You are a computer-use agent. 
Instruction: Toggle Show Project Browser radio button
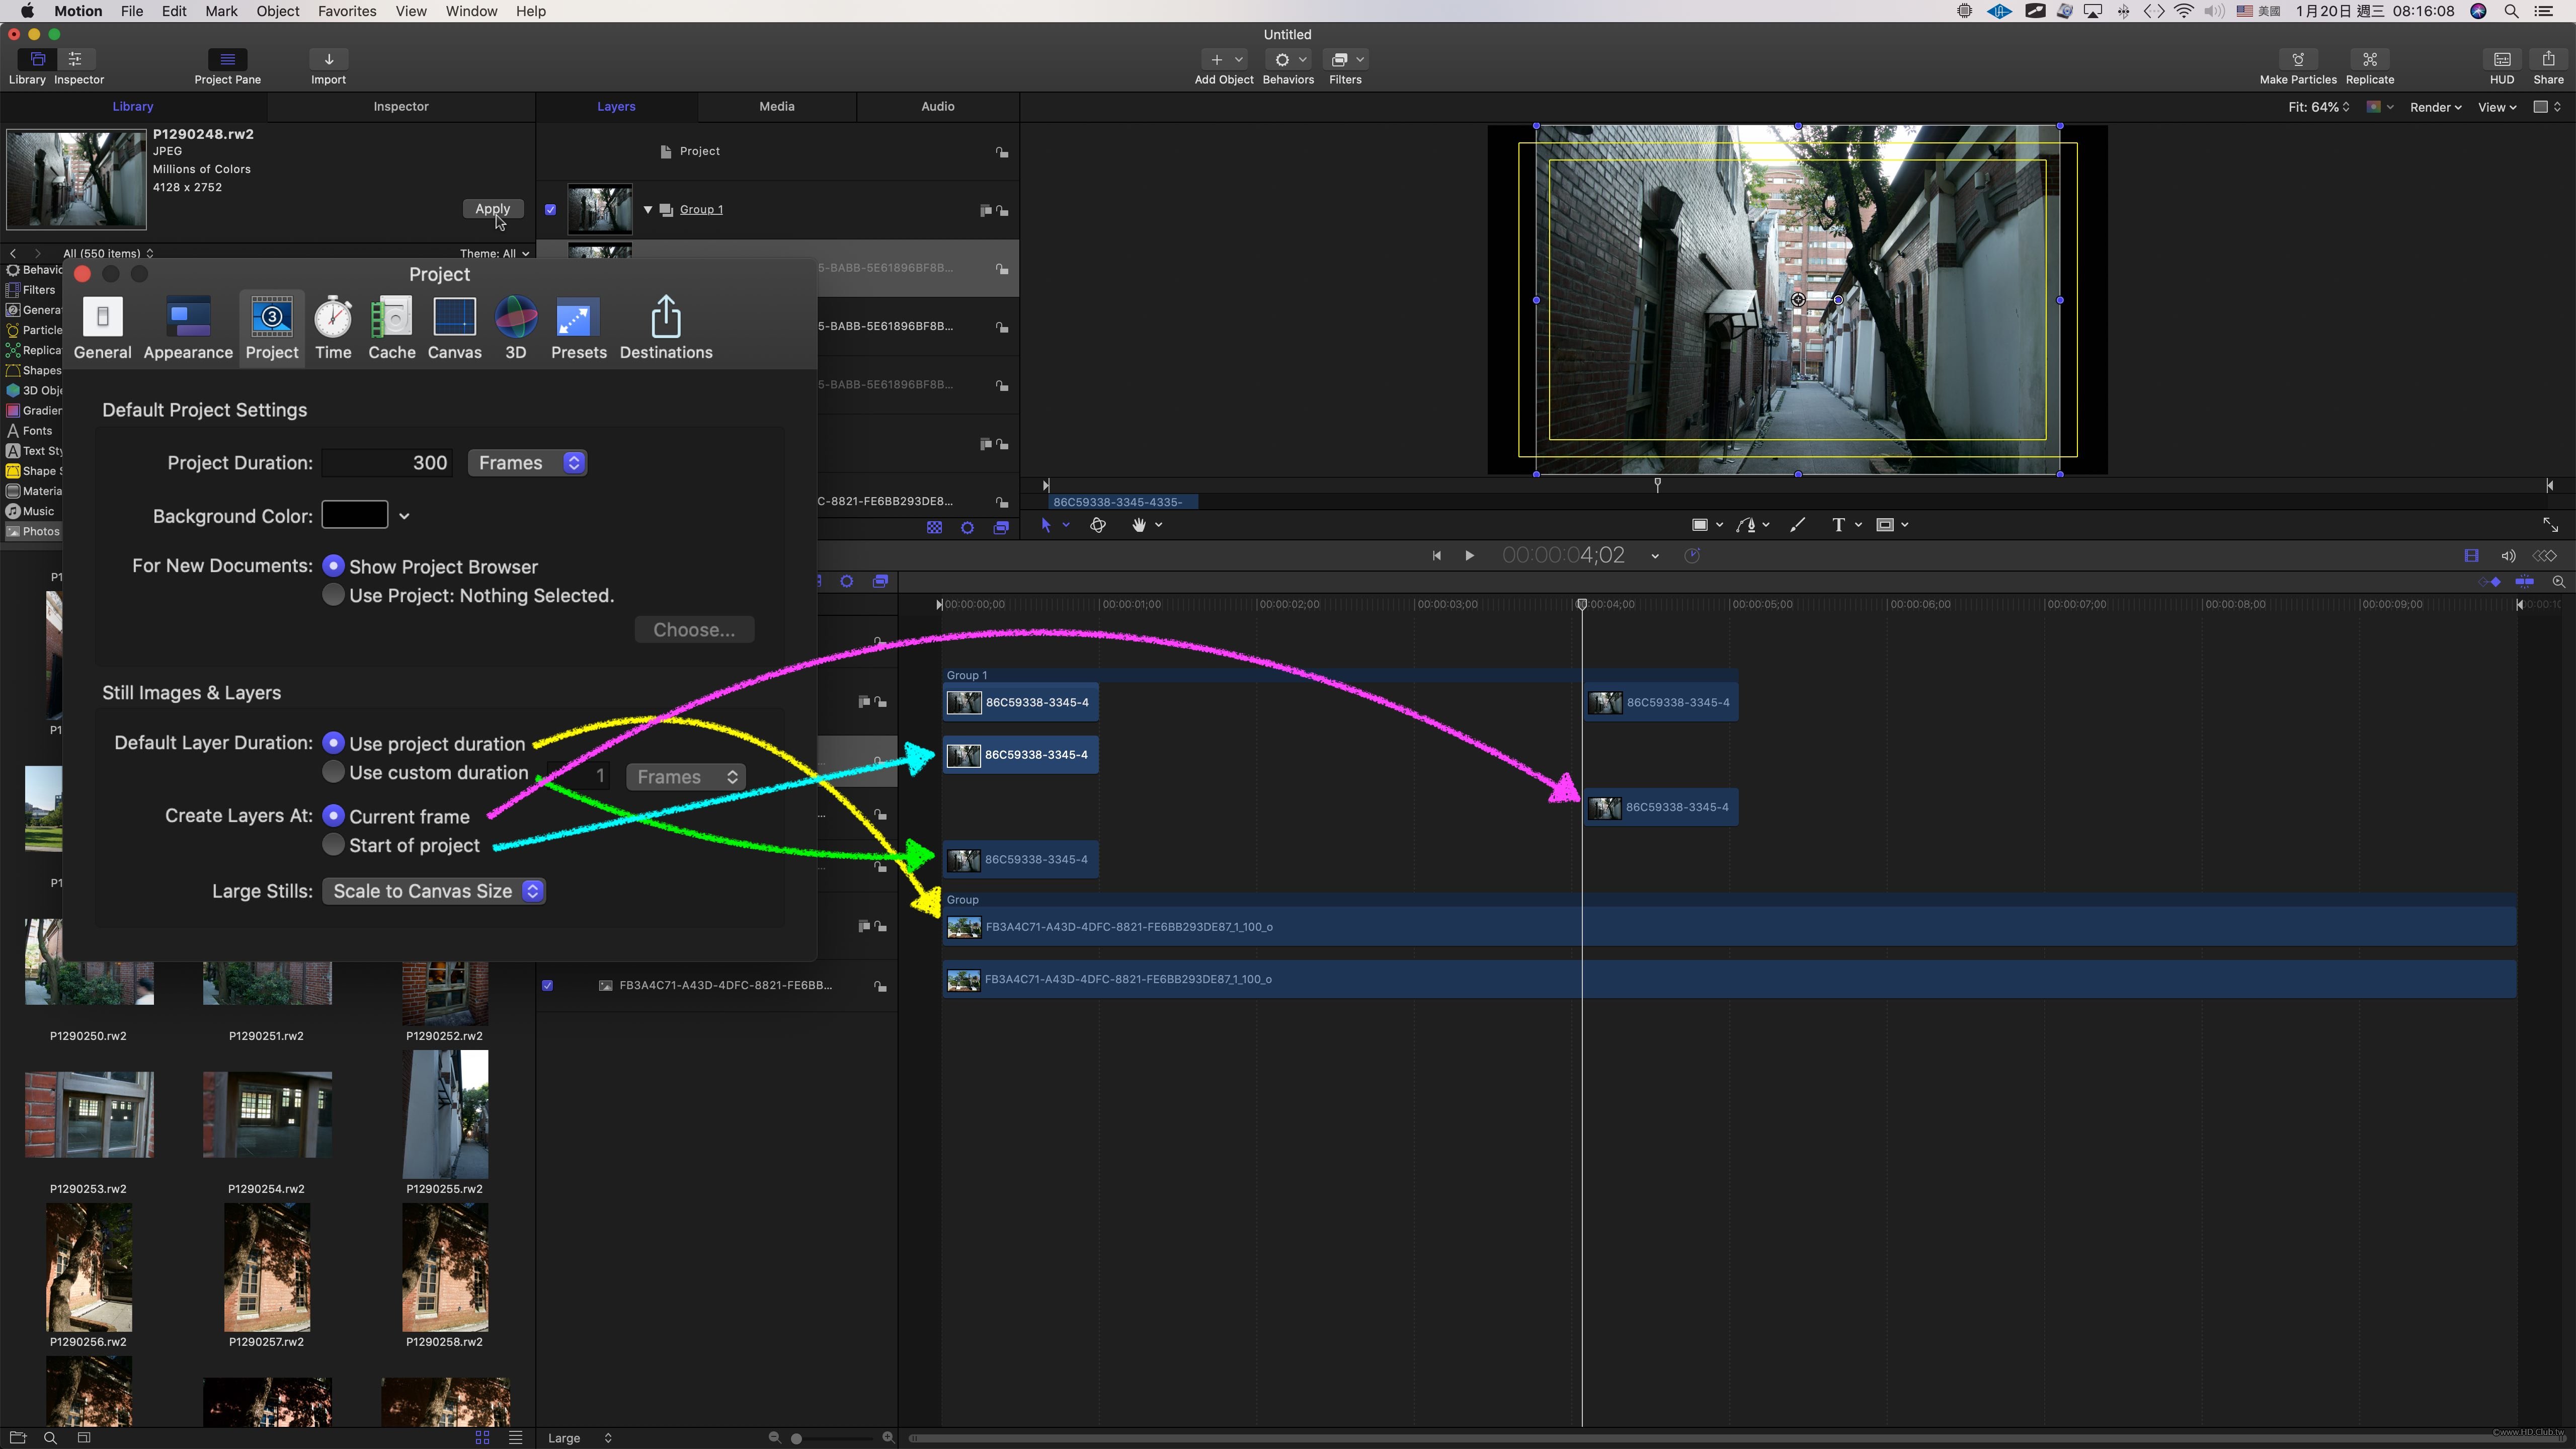pos(333,566)
